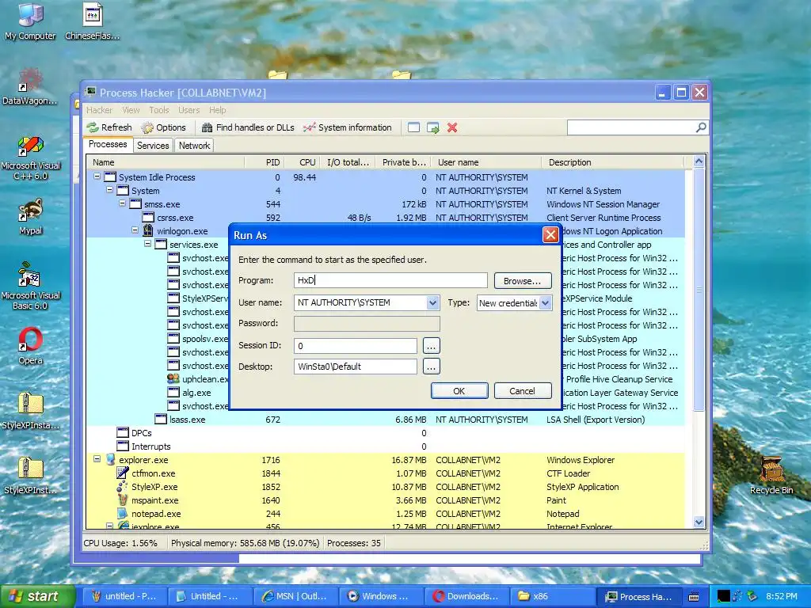Click the find window and thread icon
811x608 pixels.
pyautogui.click(x=433, y=127)
